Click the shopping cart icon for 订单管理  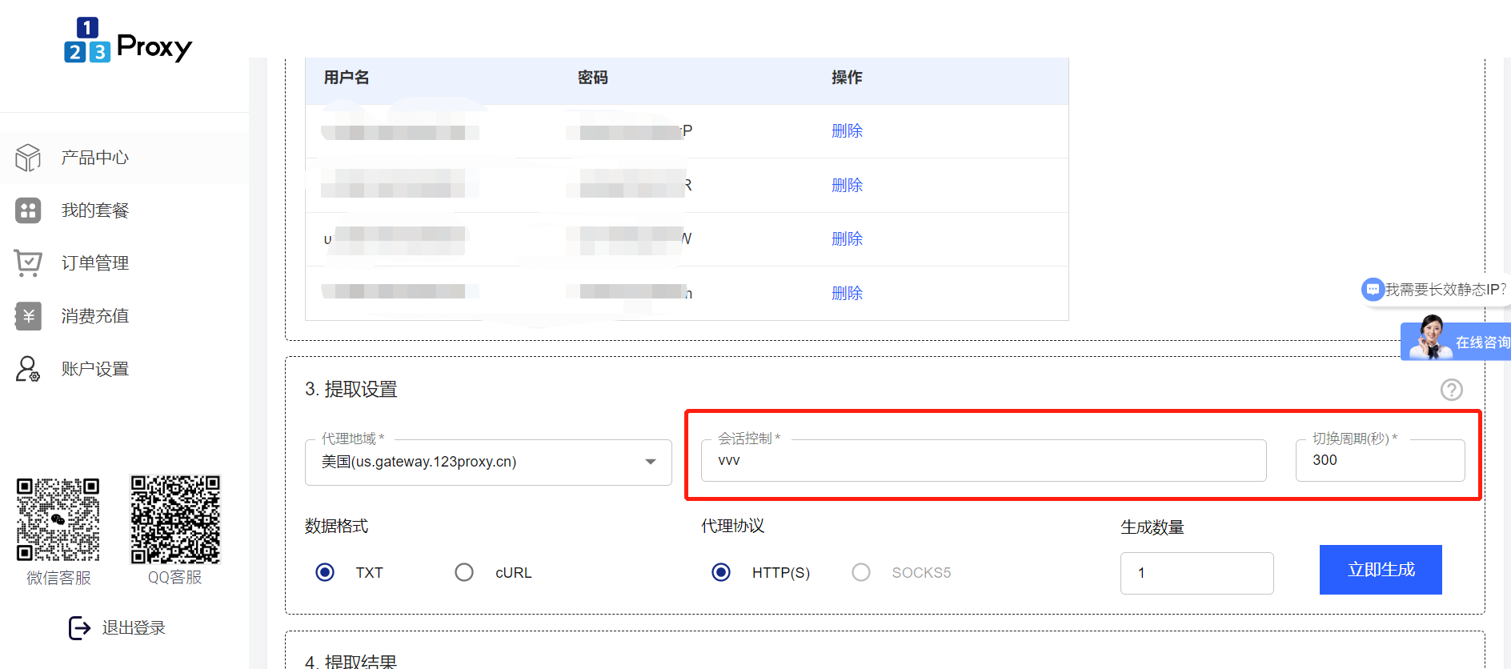coord(28,262)
